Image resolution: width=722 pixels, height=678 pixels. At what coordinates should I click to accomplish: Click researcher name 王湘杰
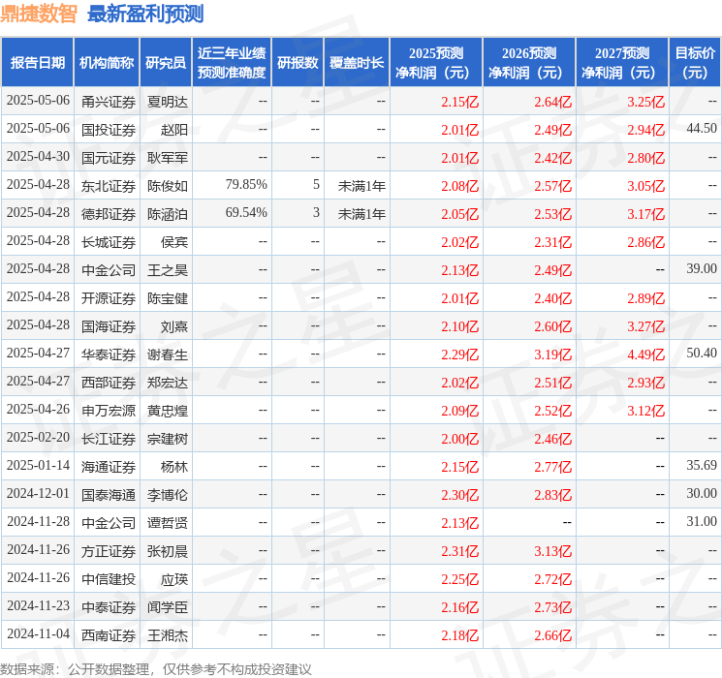pyautogui.click(x=167, y=635)
